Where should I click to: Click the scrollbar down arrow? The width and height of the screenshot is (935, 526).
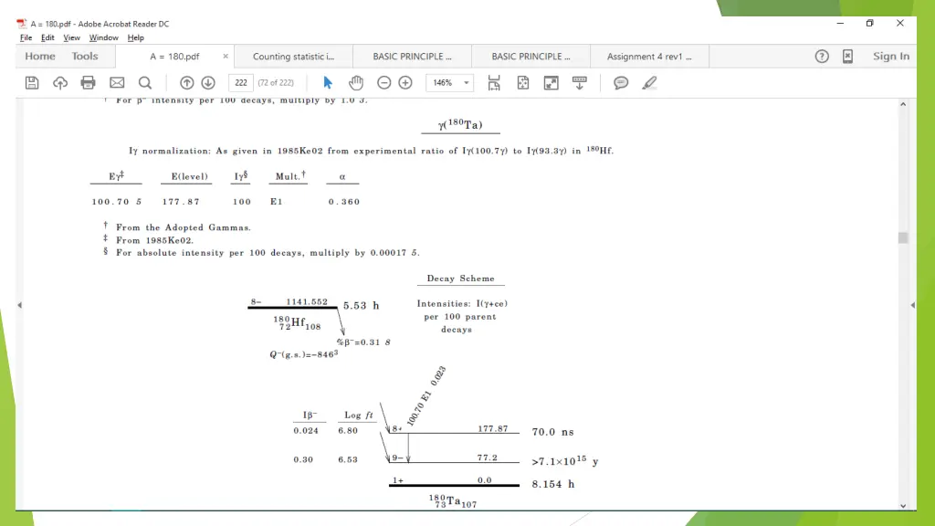[x=903, y=506]
